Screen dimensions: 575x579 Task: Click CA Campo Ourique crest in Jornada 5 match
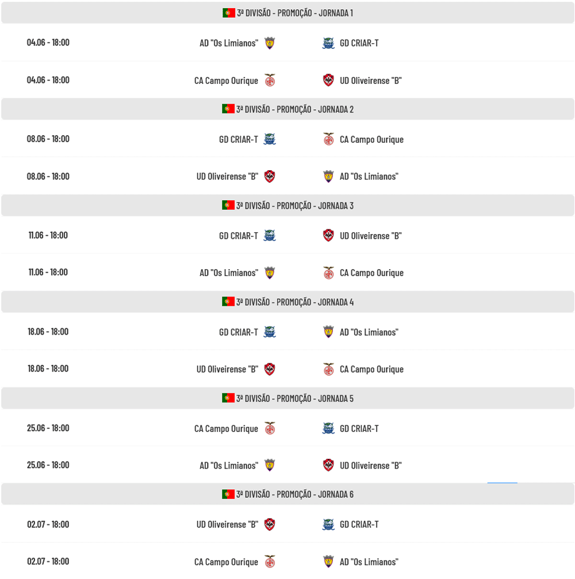click(270, 428)
